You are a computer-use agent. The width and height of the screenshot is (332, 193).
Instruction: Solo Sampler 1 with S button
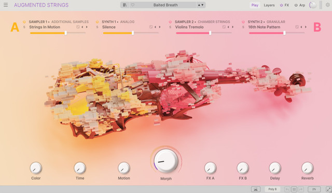tap(24, 27)
